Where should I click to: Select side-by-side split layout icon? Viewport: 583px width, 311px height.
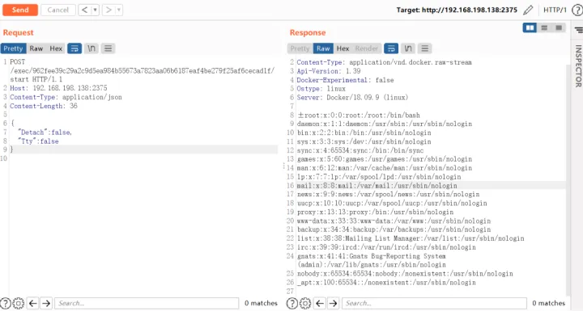pyautogui.click(x=530, y=27)
